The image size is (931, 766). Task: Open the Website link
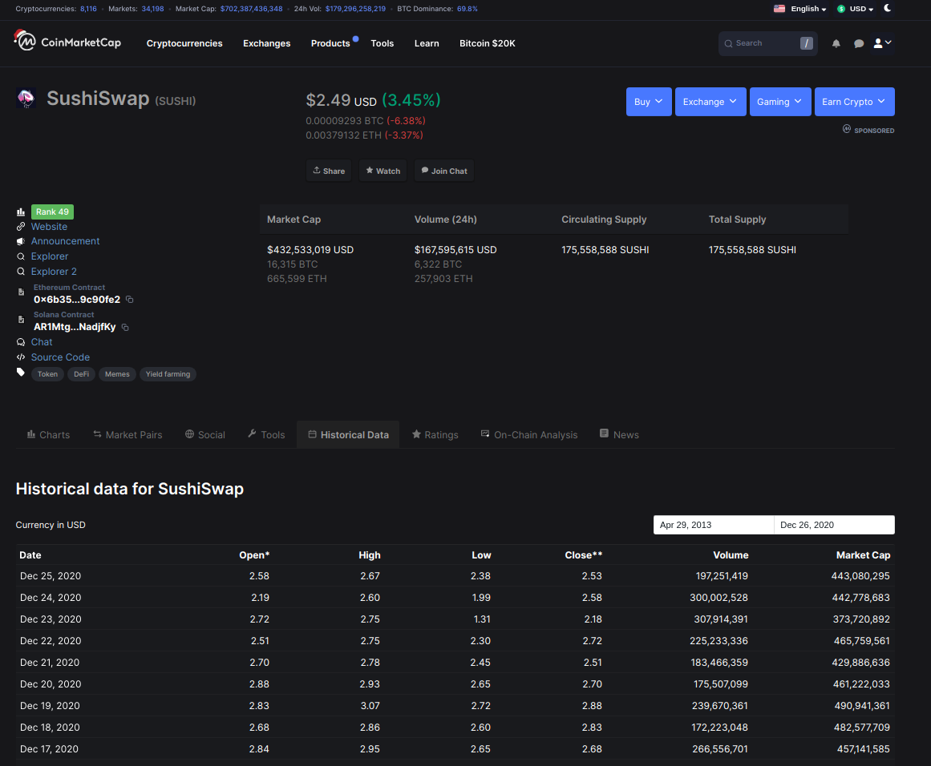click(49, 227)
